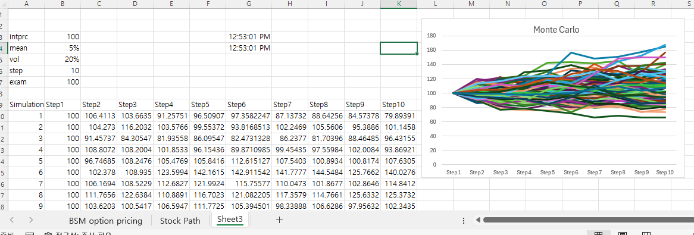Select the cell with value 96.15436
Viewport: 694px width, 235px height.
pos(208,150)
